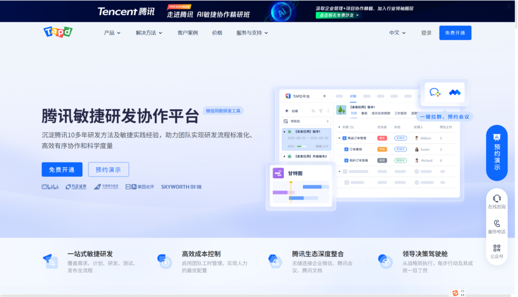
Task: Click the 预约演示 outlined button
Action: [x=108, y=169]
